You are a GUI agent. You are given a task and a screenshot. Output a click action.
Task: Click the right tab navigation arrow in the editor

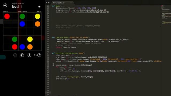click(49, 2)
